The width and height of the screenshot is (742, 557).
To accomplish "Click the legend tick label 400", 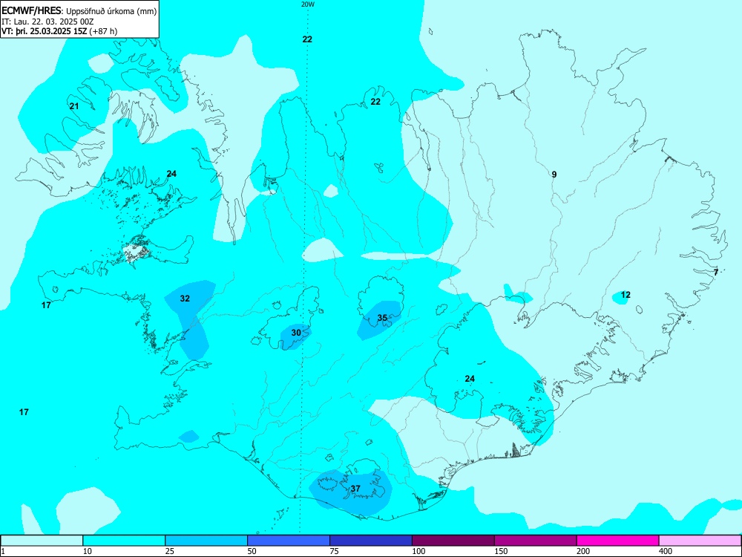I will [666, 551].
